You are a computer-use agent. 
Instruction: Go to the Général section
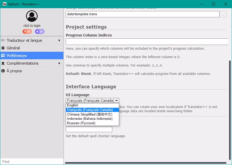[x=32, y=48]
